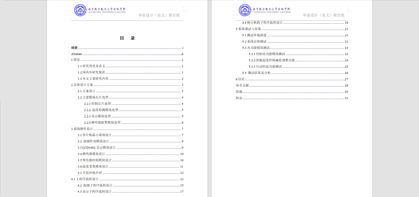Screen dimensions: 419x197
Task: Jump to chapter 2 总体设计方案
Action: coord(127,85)
